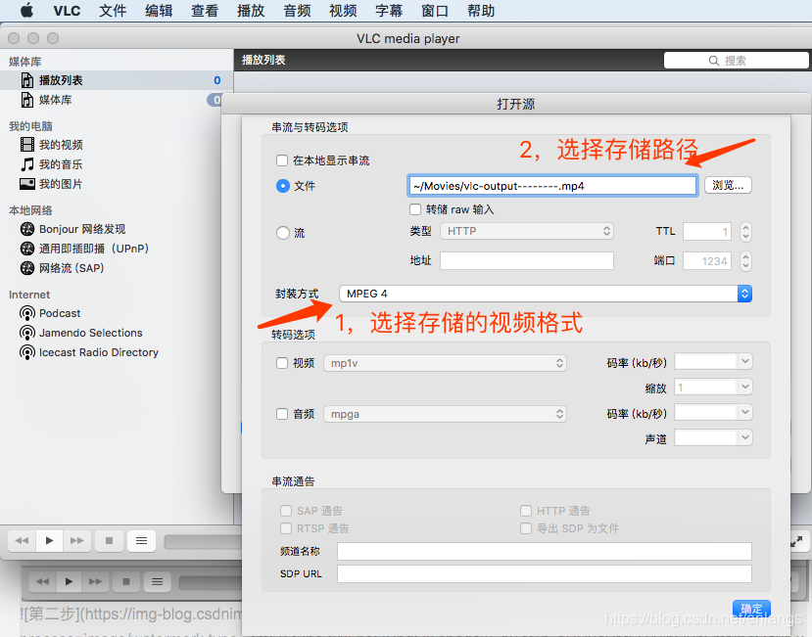The width and height of the screenshot is (812, 637).
Task: Click the '频道名称' channel name field
Action: point(545,551)
